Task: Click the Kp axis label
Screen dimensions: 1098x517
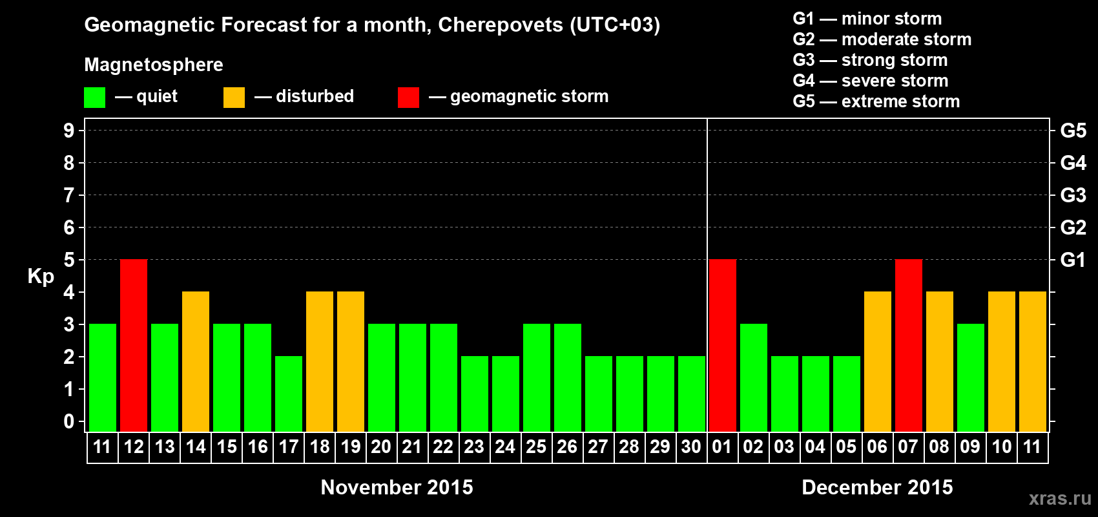Action: coord(41,277)
